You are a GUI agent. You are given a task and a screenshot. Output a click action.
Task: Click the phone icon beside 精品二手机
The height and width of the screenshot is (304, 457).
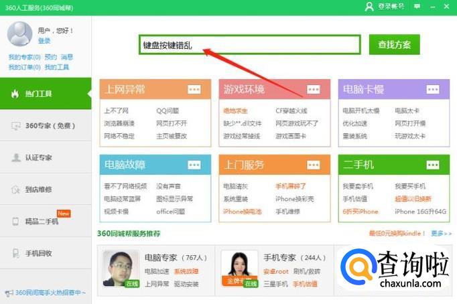coord(15,221)
